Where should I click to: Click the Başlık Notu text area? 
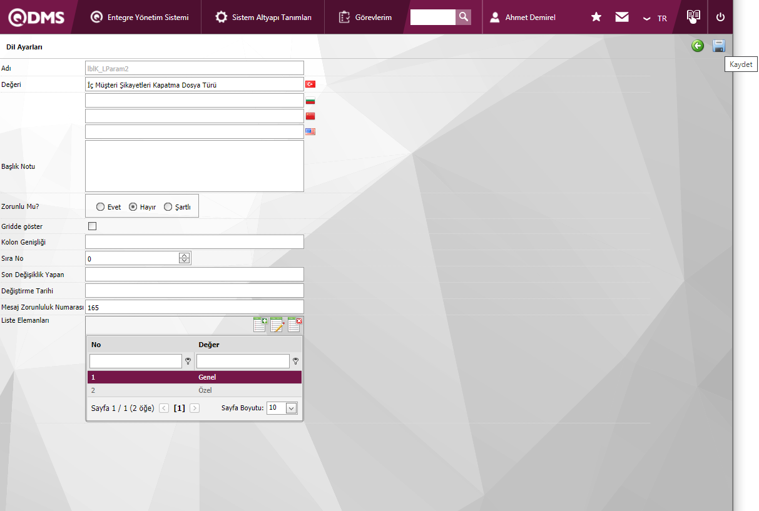coord(195,166)
